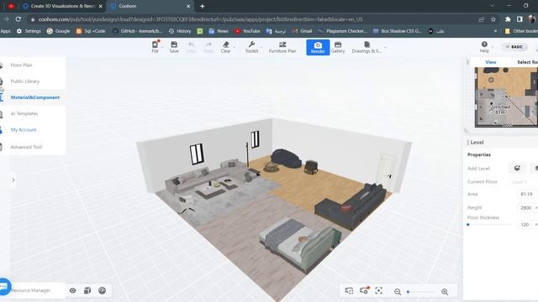
Task: Start a Render with the camera button
Action: 318,47
